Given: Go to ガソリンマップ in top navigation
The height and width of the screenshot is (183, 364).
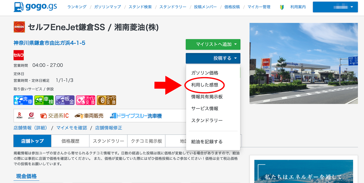Looking at the screenshot, I should click(107, 7).
